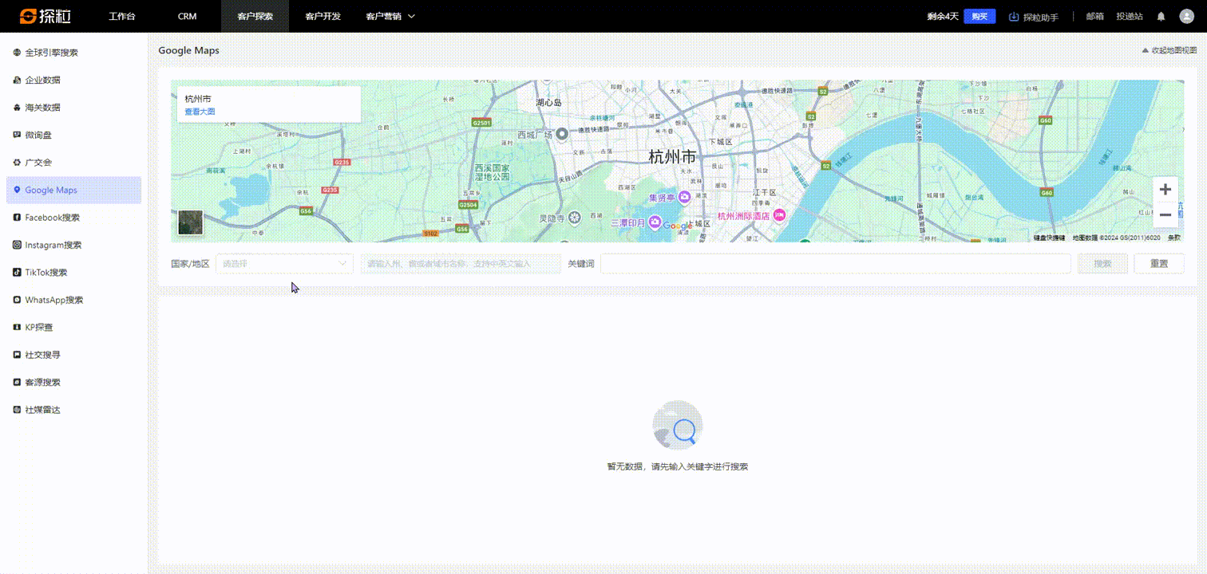Open the 国家/地区 dropdown

284,264
